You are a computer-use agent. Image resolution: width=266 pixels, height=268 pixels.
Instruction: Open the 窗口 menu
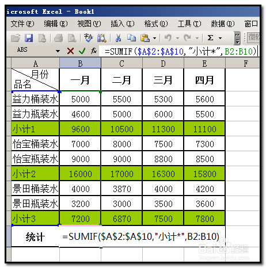click(x=251, y=24)
